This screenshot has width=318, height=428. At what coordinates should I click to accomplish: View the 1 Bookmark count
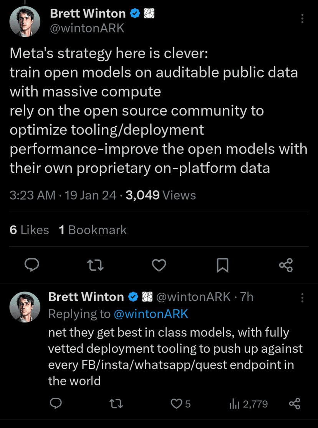coord(93,230)
